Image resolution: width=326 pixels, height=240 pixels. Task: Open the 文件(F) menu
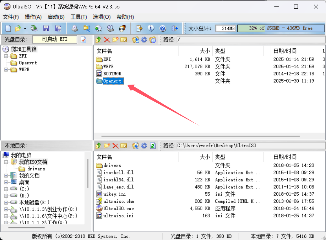point(11,17)
